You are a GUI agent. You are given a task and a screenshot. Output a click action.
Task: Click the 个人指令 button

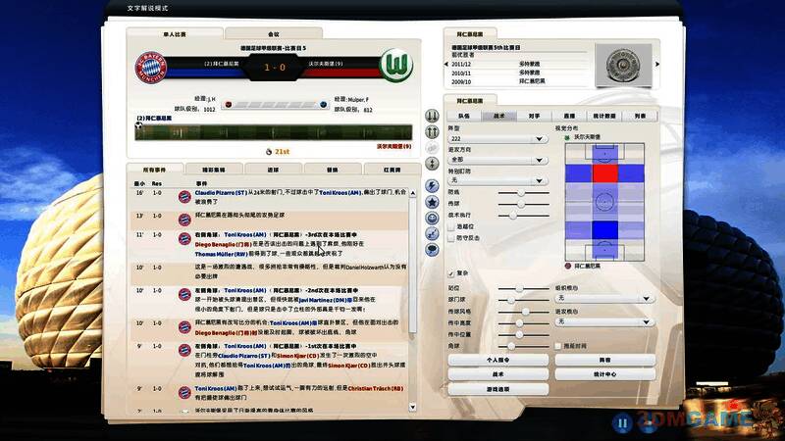tap(497, 360)
